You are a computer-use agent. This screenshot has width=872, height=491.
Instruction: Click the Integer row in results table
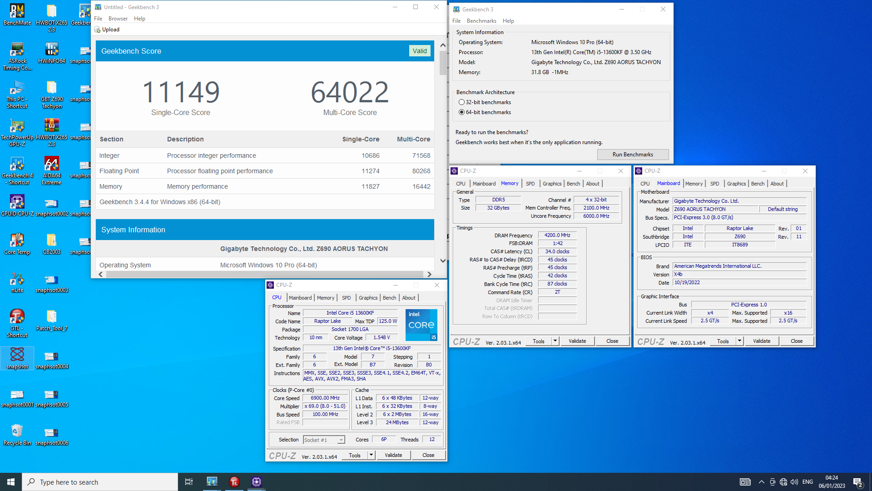pyautogui.click(x=265, y=155)
